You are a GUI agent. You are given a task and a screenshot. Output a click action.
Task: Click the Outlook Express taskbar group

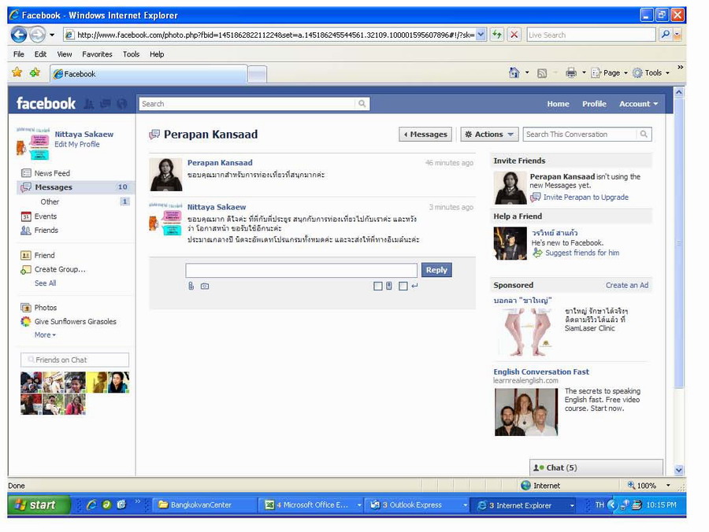(417, 505)
